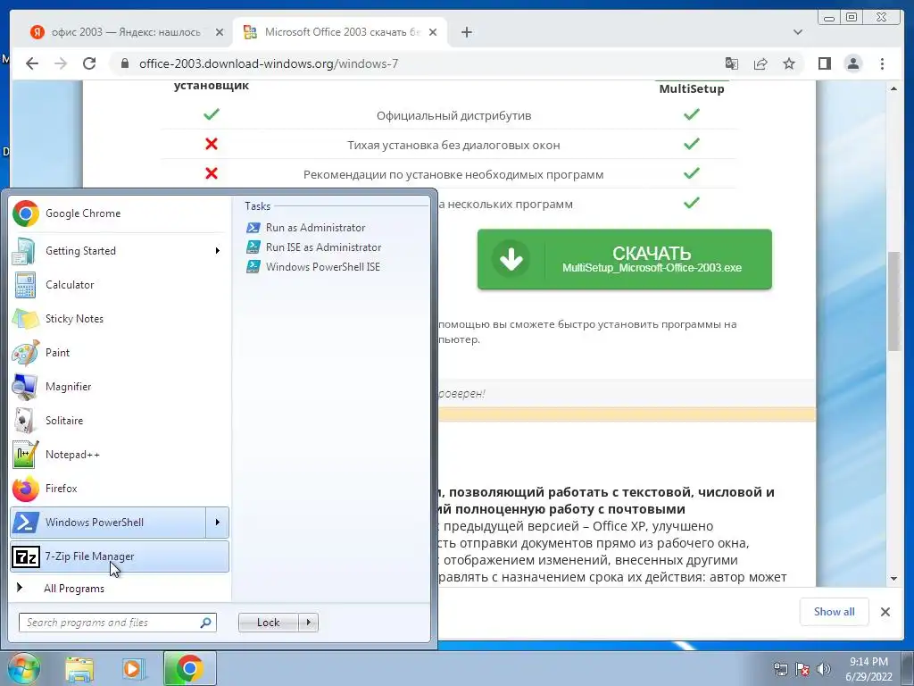Screen dimensions: 914x686
Task: Open Windows Explorer from taskbar
Action: pyautogui.click(x=79, y=669)
